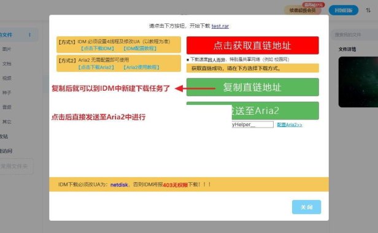The image size is (378, 233).
Task: Open 视频 category in the sidebar
Action: pyautogui.click(x=7, y=78)
